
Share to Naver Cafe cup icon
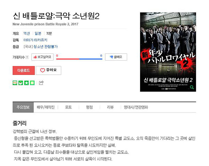click(21, 83)
